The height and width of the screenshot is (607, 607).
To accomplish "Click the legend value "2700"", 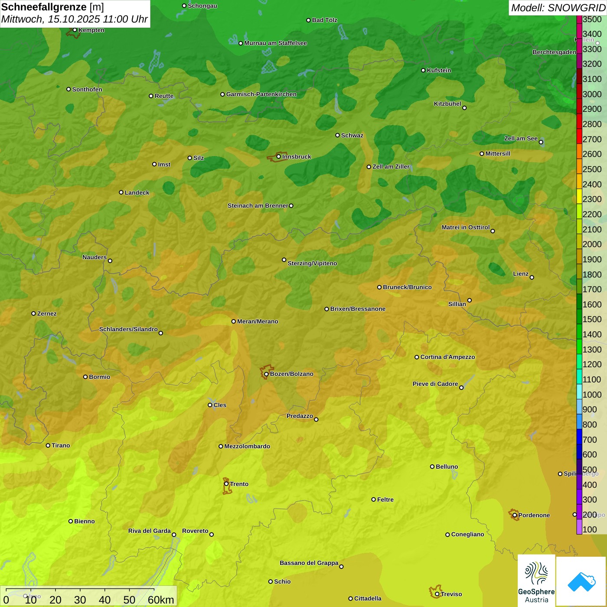I will pos(592,139).
